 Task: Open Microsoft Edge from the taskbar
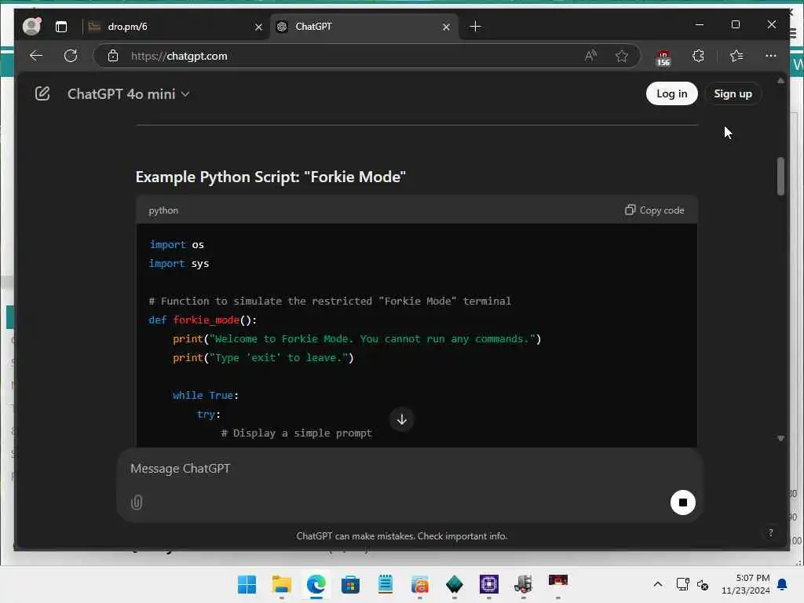click(316, 584)
